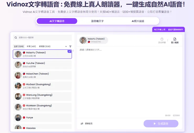Click the 語音設定 label

coord(89,124)
